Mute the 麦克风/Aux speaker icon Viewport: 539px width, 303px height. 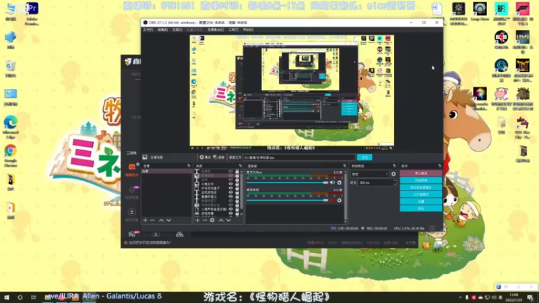pos(332,182)
